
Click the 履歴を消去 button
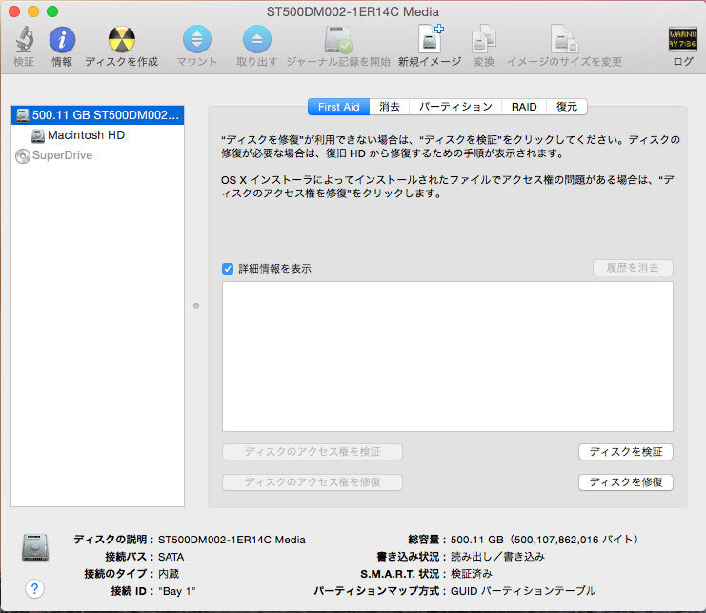[633, 268]
